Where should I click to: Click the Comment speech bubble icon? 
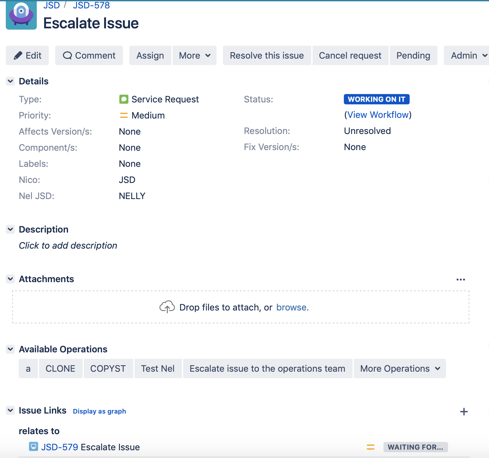(x=68, y=55)
